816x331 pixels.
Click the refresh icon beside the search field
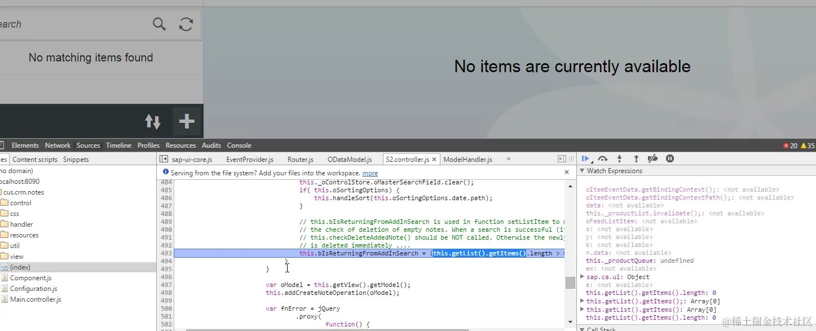(186, 24)
